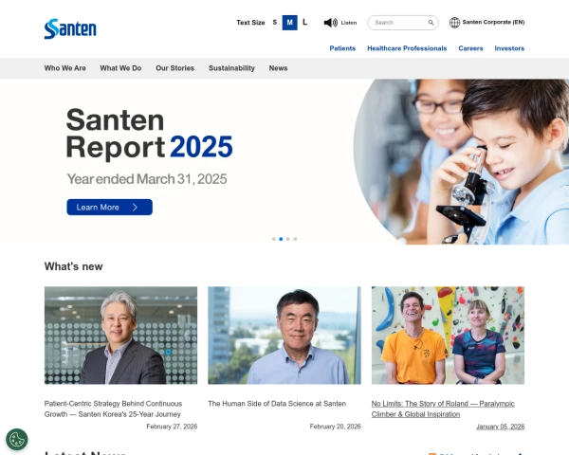569x455 pixels.
Task: Go to first carousel slide dot
Action: tap(274, 239)
